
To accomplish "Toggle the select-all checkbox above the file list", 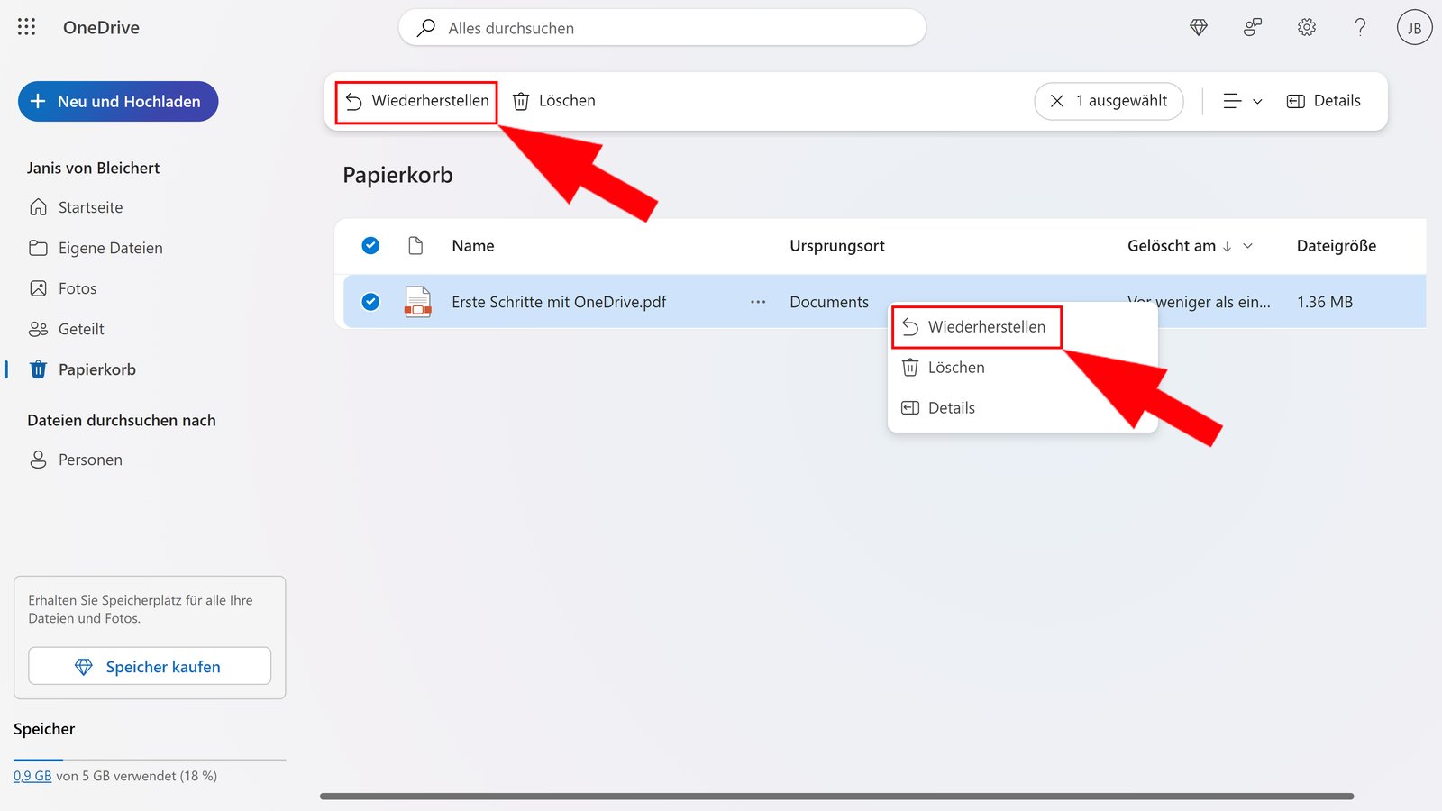I will point(370,245).
